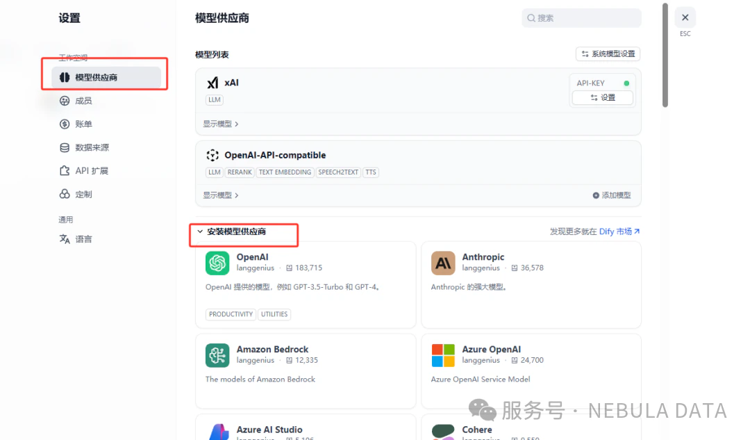The width and height of the screenshot is (750, 440).
Task: Click the Azure AI Studio logo icon
Action: 217,432
